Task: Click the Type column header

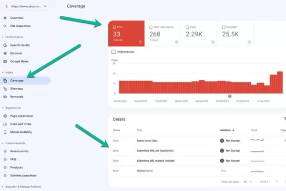Action: pos(140,130)
